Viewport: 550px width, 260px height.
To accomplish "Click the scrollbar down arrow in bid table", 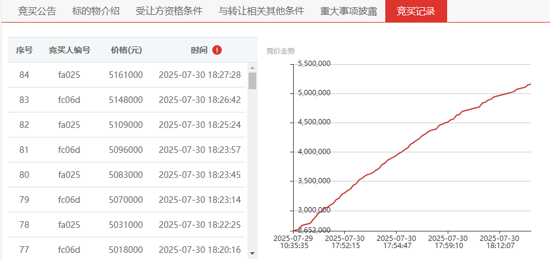I will coord(252,253).
